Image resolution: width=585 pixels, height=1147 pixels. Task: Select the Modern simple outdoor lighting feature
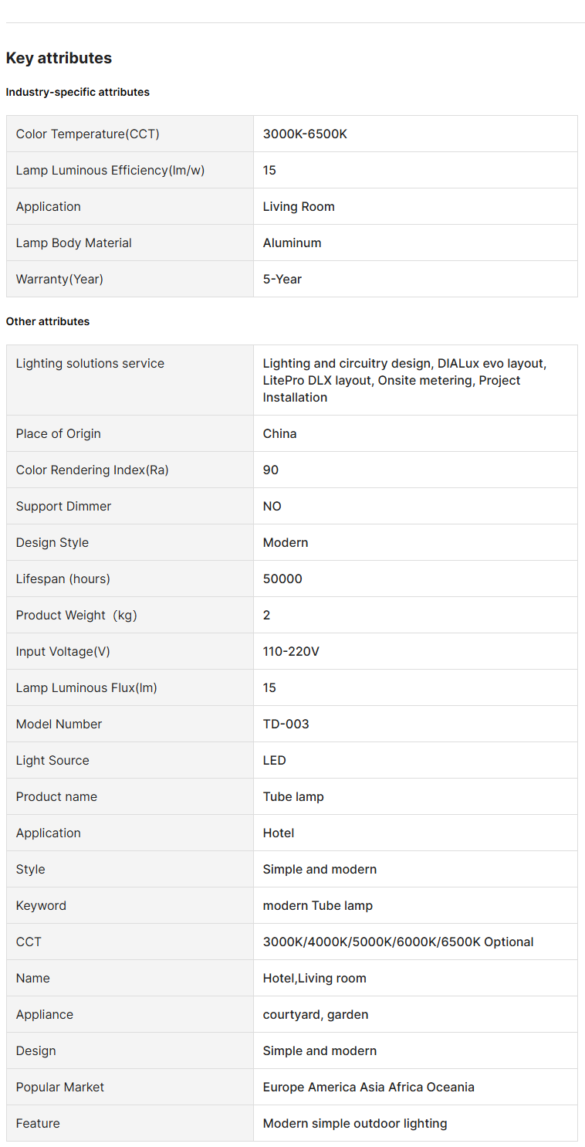(355, 1123)
